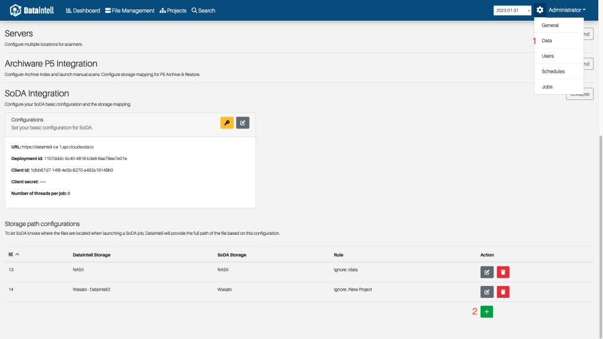
Task: Select Data in the settings menu
Action: pos(558,41)
